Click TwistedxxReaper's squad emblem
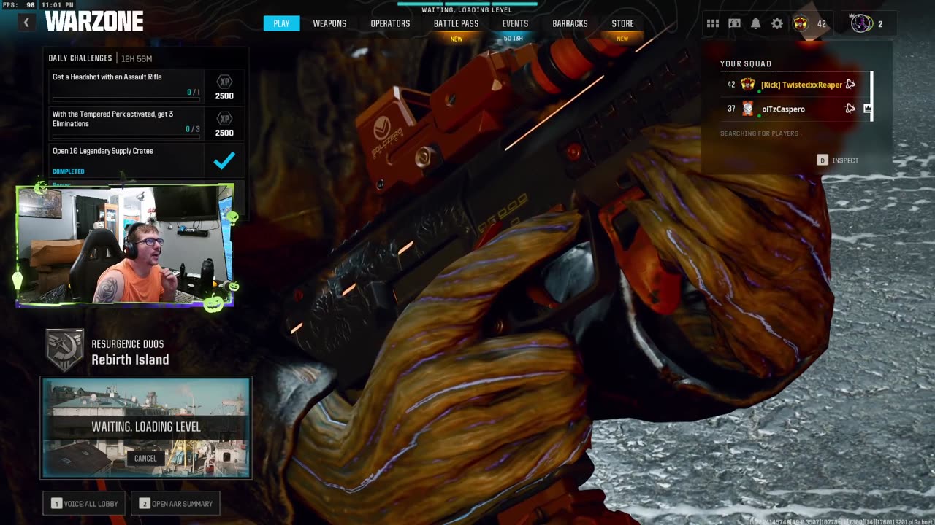935x525 pixels. pyautogui.click(x=747, y=85)
